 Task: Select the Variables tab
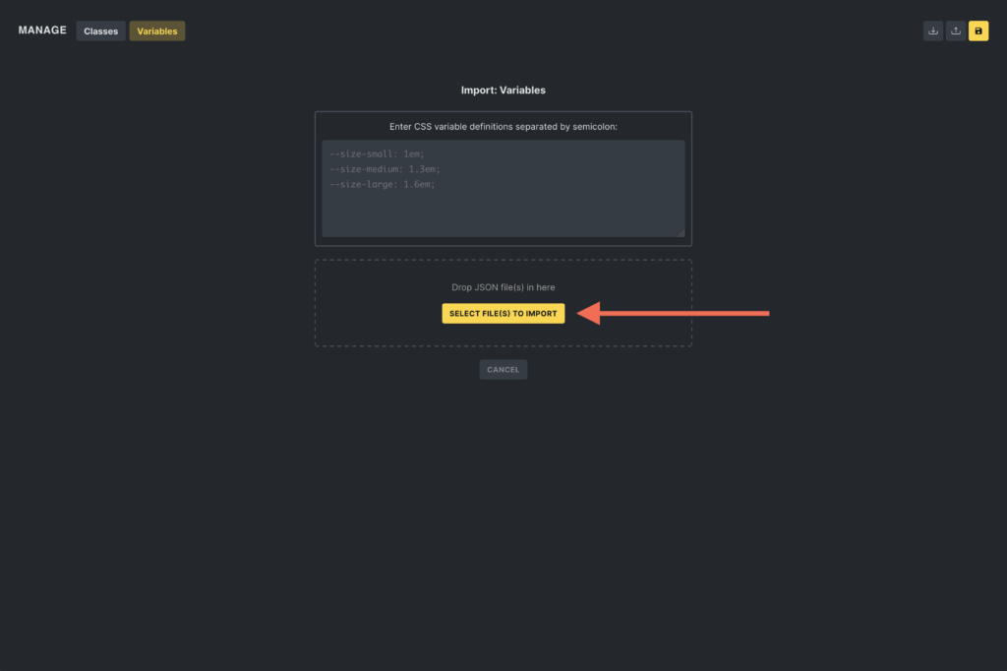[157, 31]
